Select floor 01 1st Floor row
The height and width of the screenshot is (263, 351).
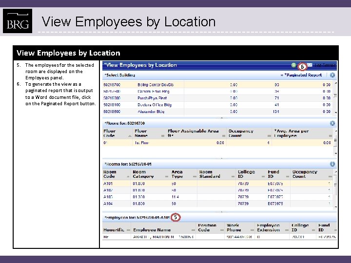[218, 143]
